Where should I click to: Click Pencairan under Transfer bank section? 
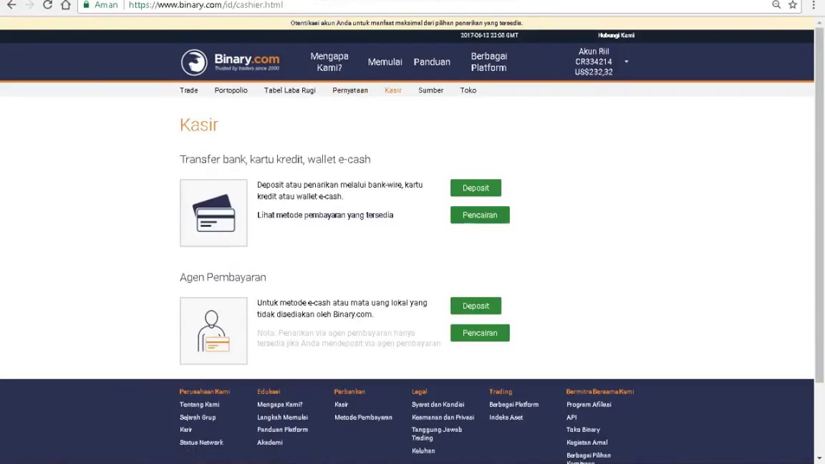point(480,215)
